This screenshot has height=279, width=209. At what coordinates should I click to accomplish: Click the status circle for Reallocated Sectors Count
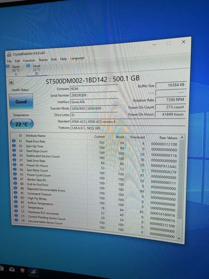click(x=14, y=155)
